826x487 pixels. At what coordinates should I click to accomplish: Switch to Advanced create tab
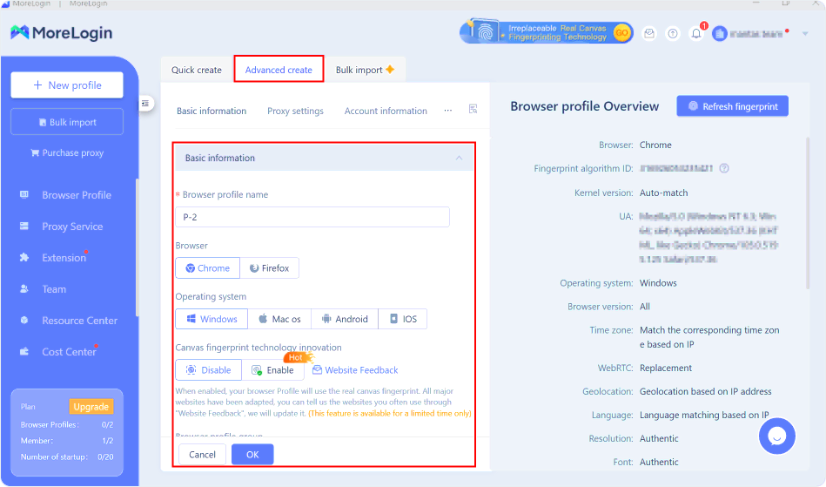tap(279, 70)
